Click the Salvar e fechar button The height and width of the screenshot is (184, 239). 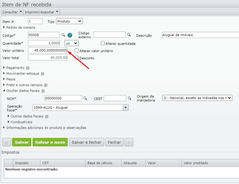[86, 142]
